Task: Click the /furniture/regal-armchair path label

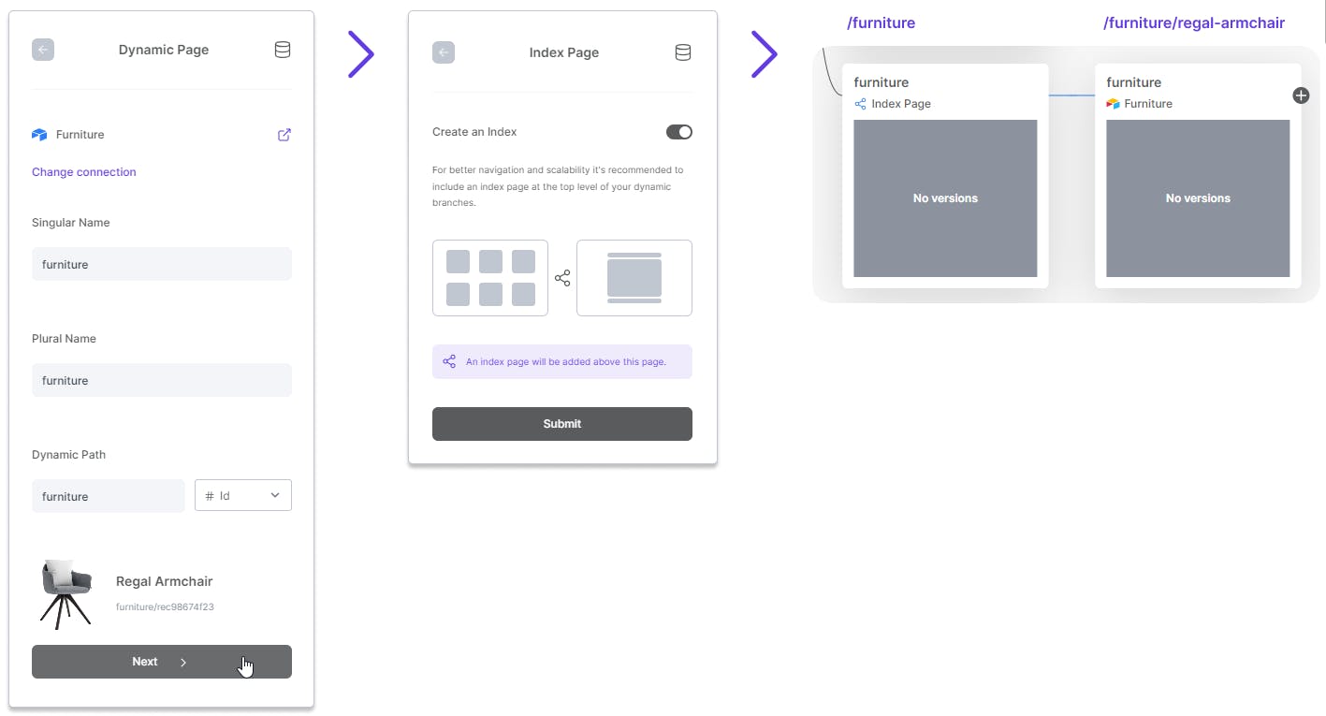Action: (1194, 22)
